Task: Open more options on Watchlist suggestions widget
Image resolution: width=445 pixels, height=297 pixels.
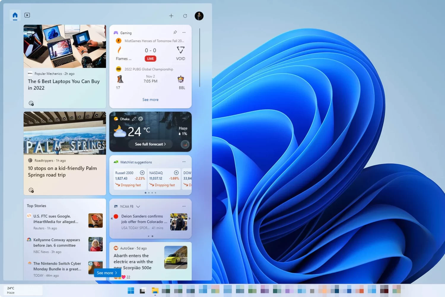Action: [x=184, y=162]
